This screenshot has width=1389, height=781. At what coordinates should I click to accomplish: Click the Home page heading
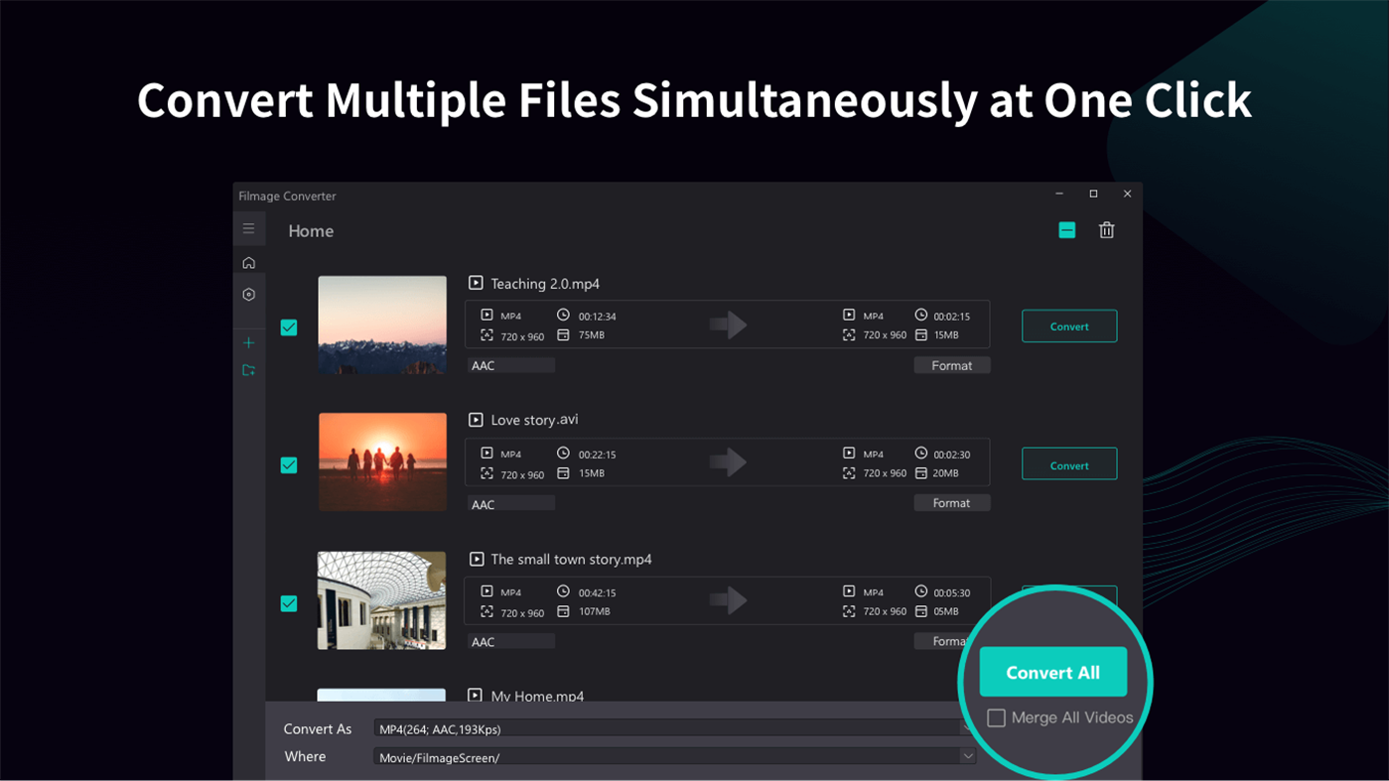tap(311, 231)
